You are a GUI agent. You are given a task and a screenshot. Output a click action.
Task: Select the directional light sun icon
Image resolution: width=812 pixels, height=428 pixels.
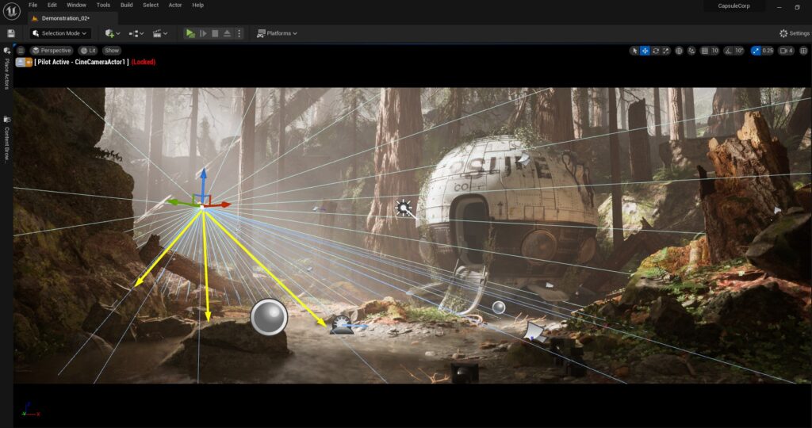[404, 208]
